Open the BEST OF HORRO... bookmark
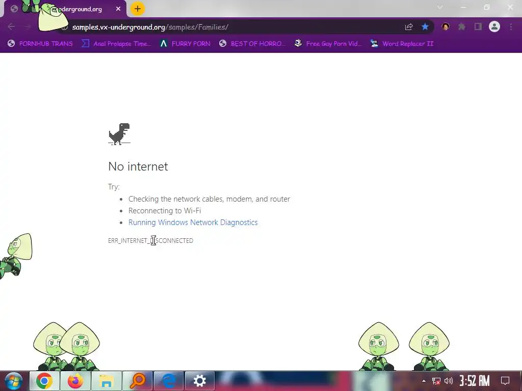 pos(252,44)
